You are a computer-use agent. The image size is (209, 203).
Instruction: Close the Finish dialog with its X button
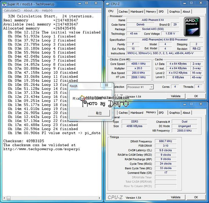tap(106, 85)
